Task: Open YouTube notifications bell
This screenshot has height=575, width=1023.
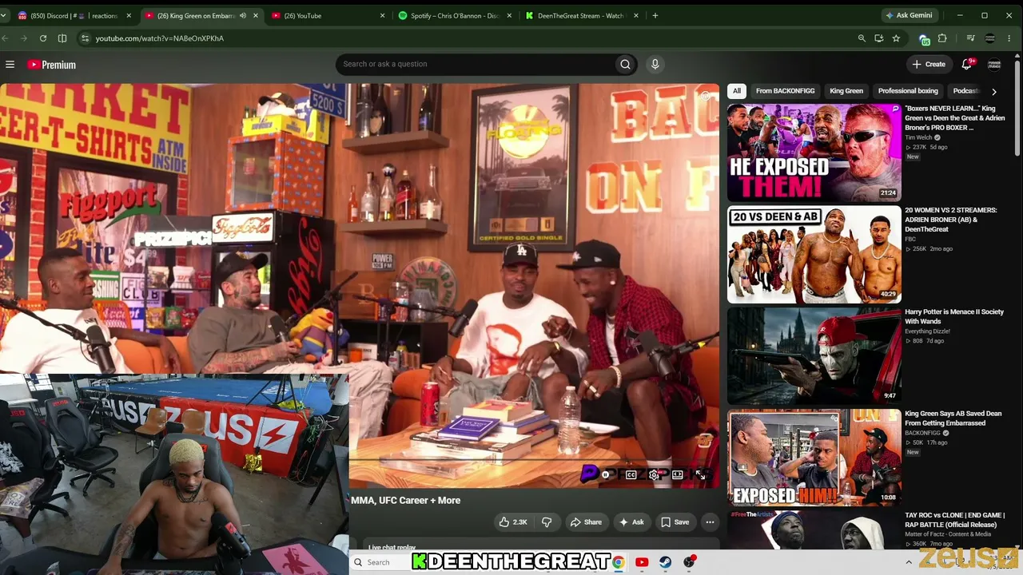Action: tap(967, 64)
